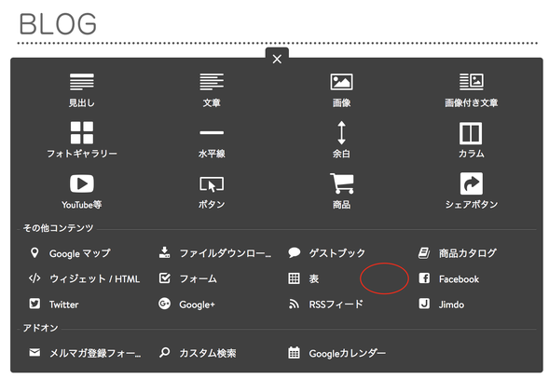Insert a ボタン button element
Image resolution: width=549 pixels, height=379 pixels.
coord(212,192)
